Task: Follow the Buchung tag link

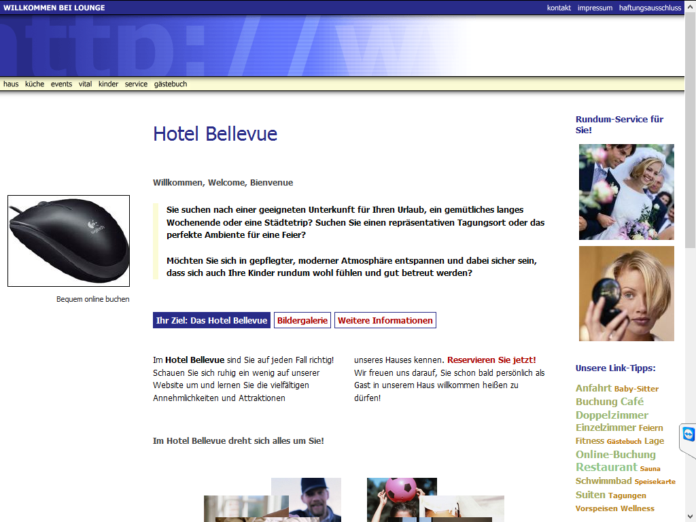Action: coord(597,402)
